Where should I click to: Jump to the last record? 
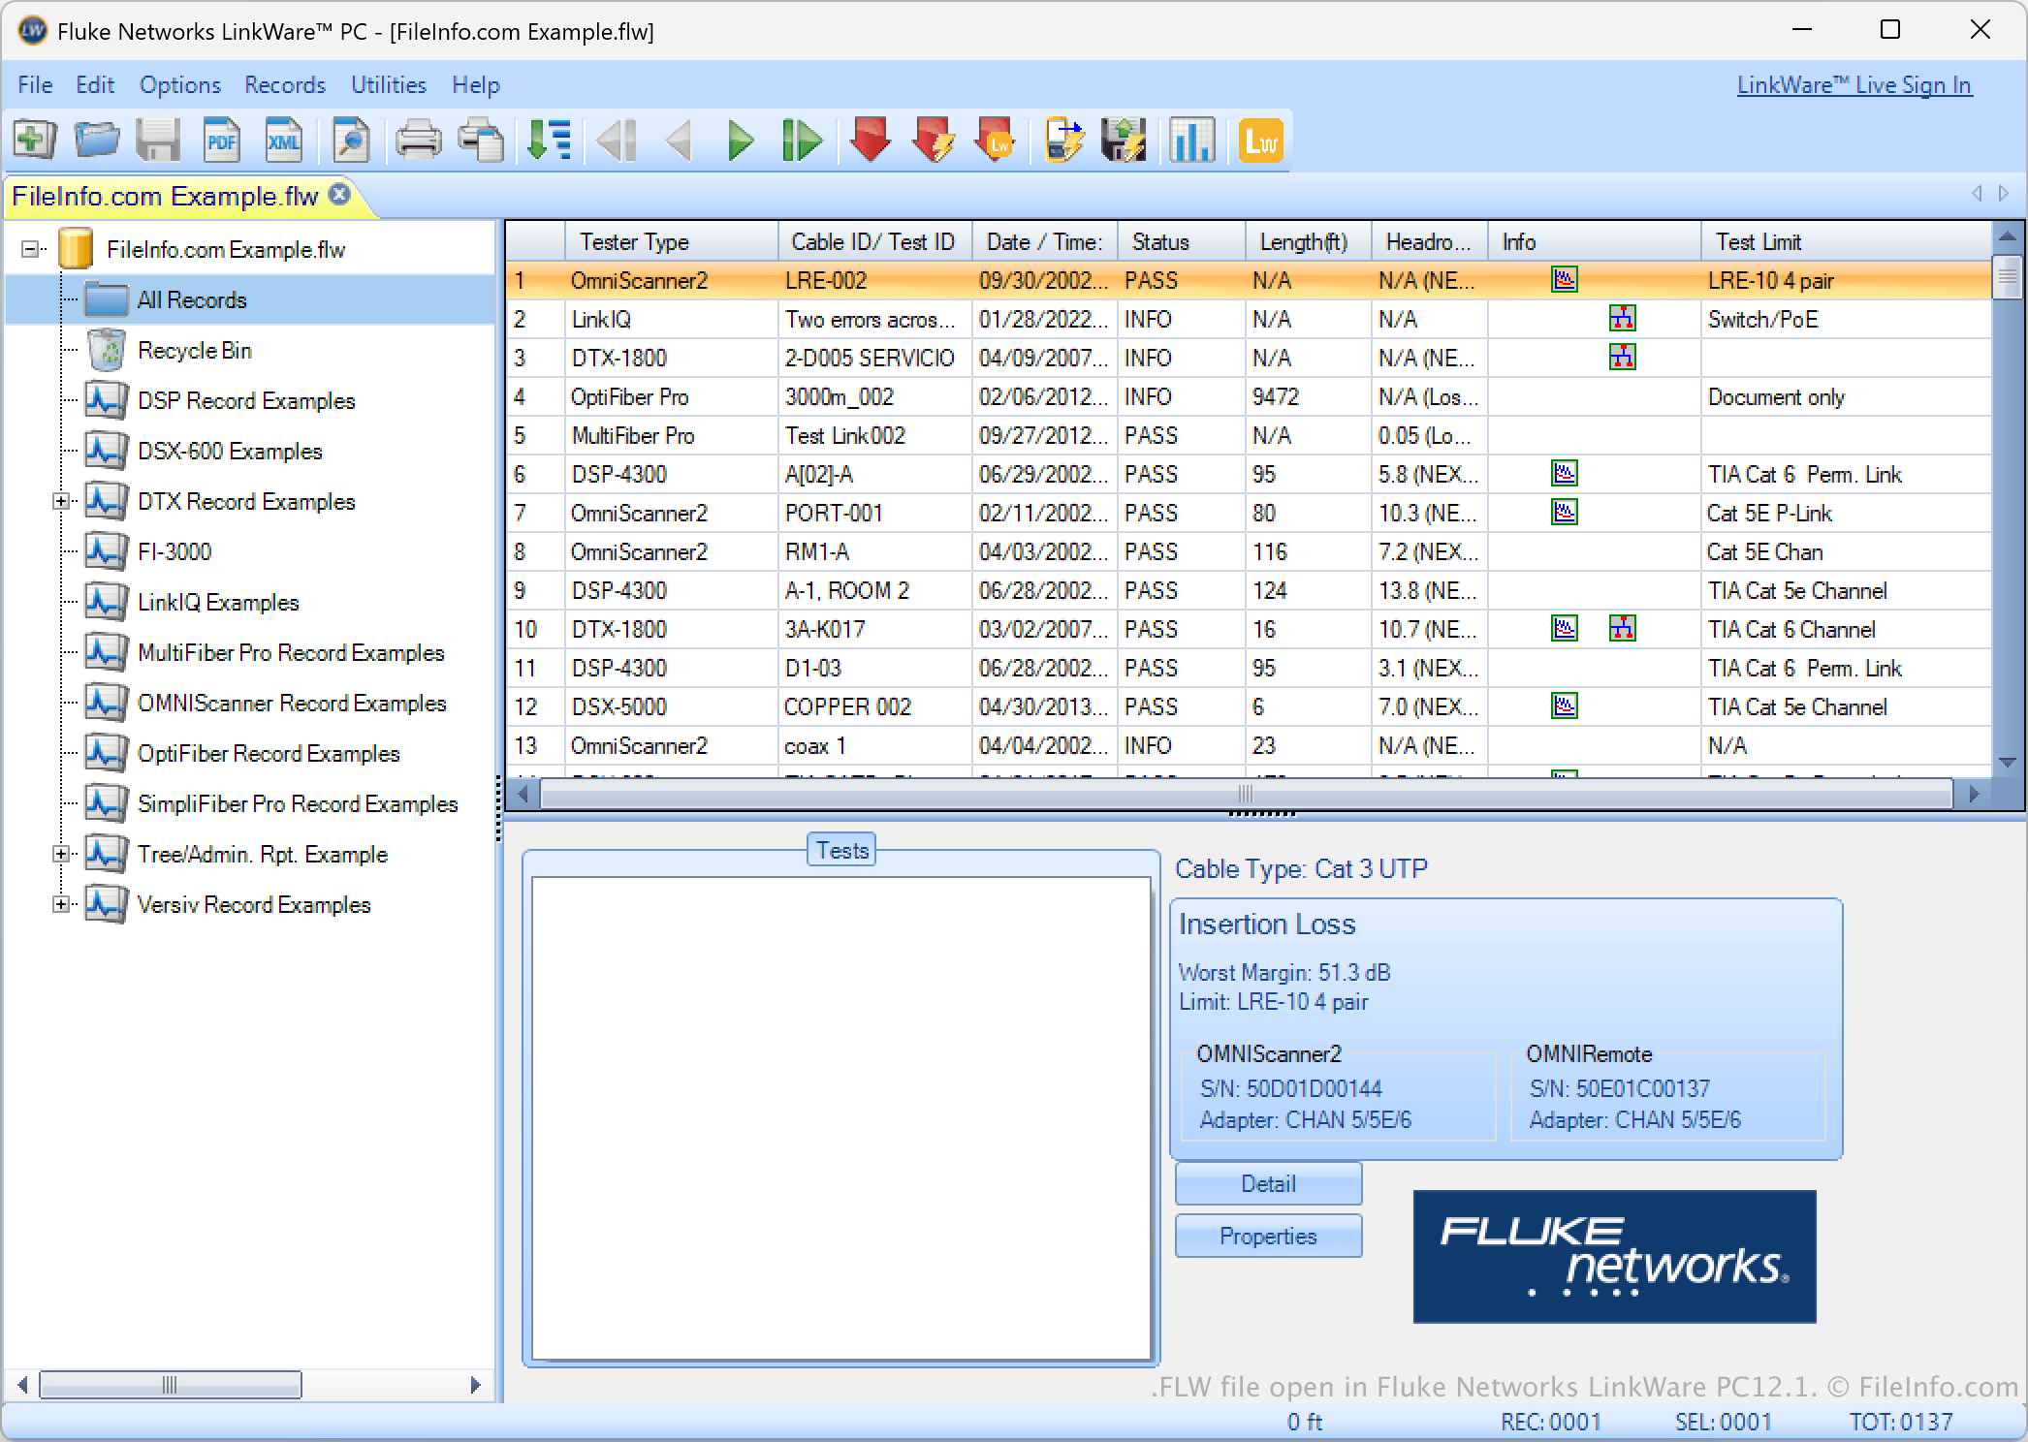click(x=803, y=141)
